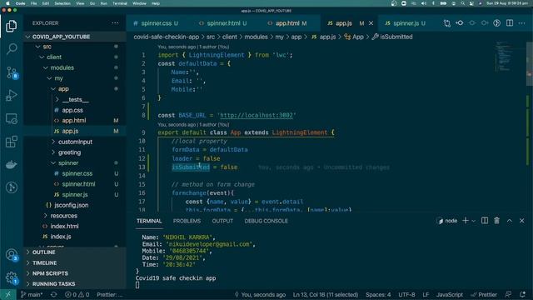Open the Search view in activity bar
533x300 pixels.
coord(11,49)
